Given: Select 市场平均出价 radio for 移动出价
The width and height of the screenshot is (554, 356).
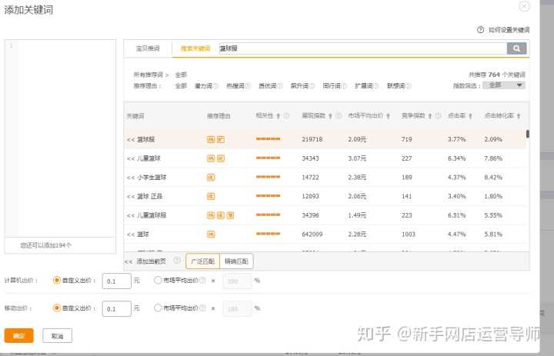Looking at the screenshot, I should (x=159, y=308).
